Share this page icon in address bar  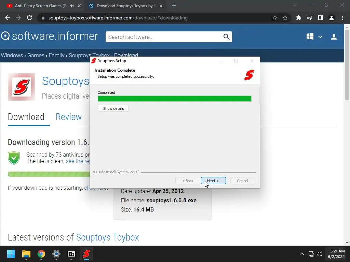coord(274,18)
